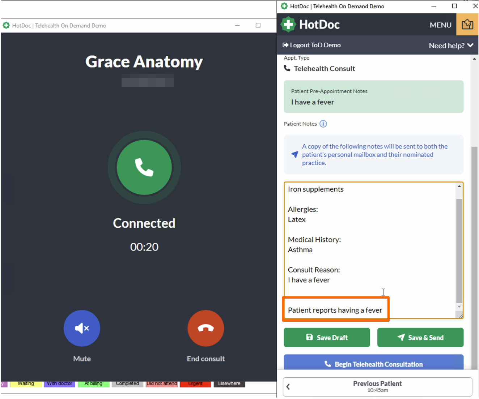End the consult using the red button
The width and height of the screenshot is (479, 399).
[x=206, y=328]
